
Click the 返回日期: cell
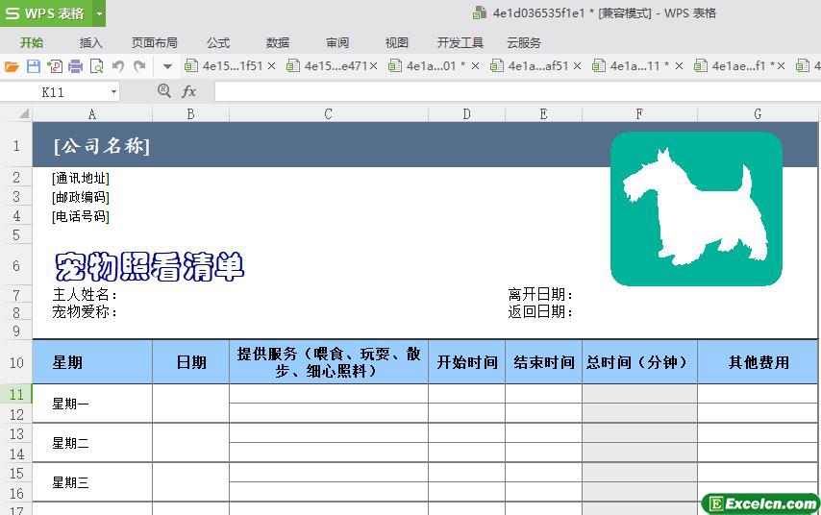click(540, 312)
